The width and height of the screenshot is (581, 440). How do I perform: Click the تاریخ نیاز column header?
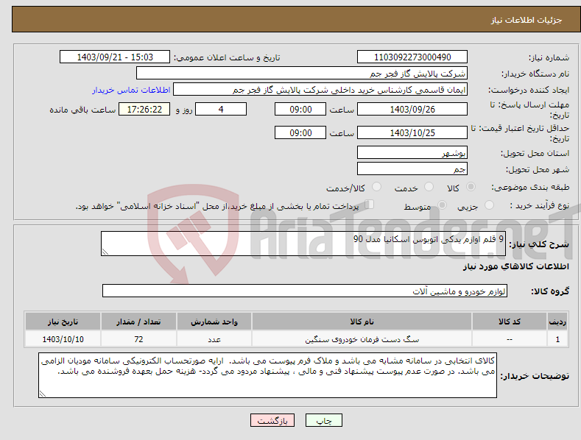(x=63, y=322)
